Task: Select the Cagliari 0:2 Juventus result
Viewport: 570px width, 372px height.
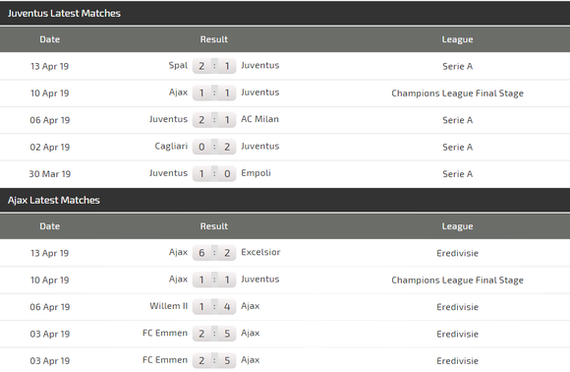Action: 214,147
